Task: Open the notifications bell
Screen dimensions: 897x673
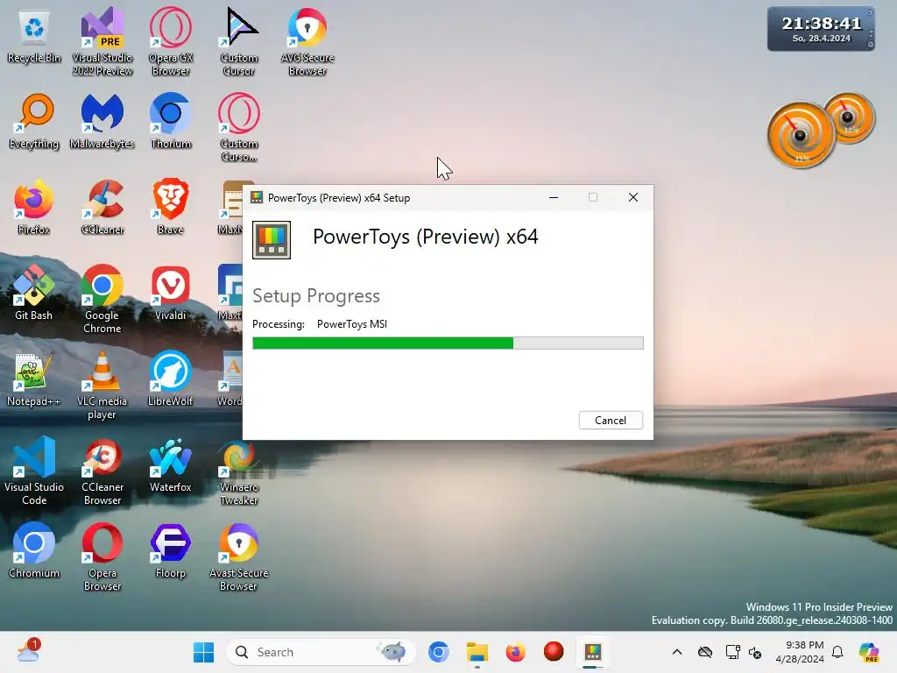Action: 837,652
